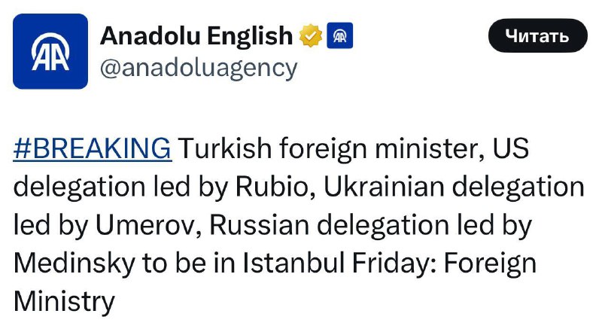Click the word Anadolu in the display name
This screenshot has height=335, width=602.
150,35
